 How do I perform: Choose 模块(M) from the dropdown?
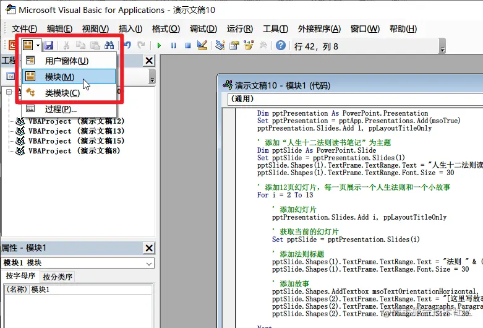(69, 77)
